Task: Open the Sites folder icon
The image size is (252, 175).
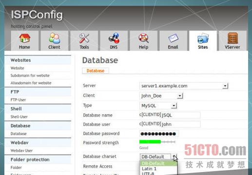Action: tap(203, 38)
